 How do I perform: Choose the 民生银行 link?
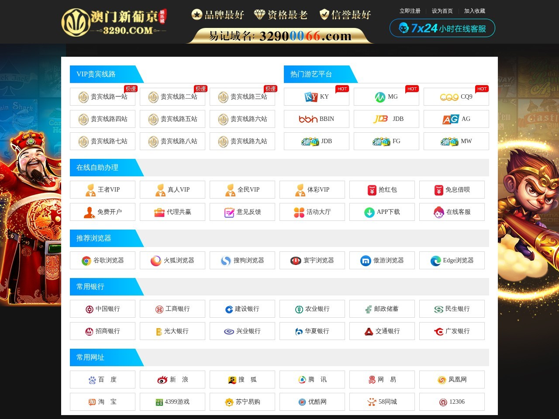pyautogui.click(x=452, y=309)
